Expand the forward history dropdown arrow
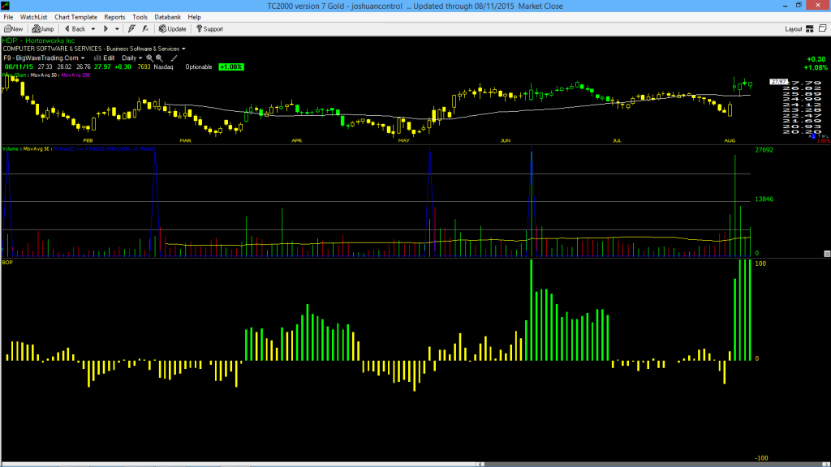This screenshot has height=467, width=831. tap(117, 29)
